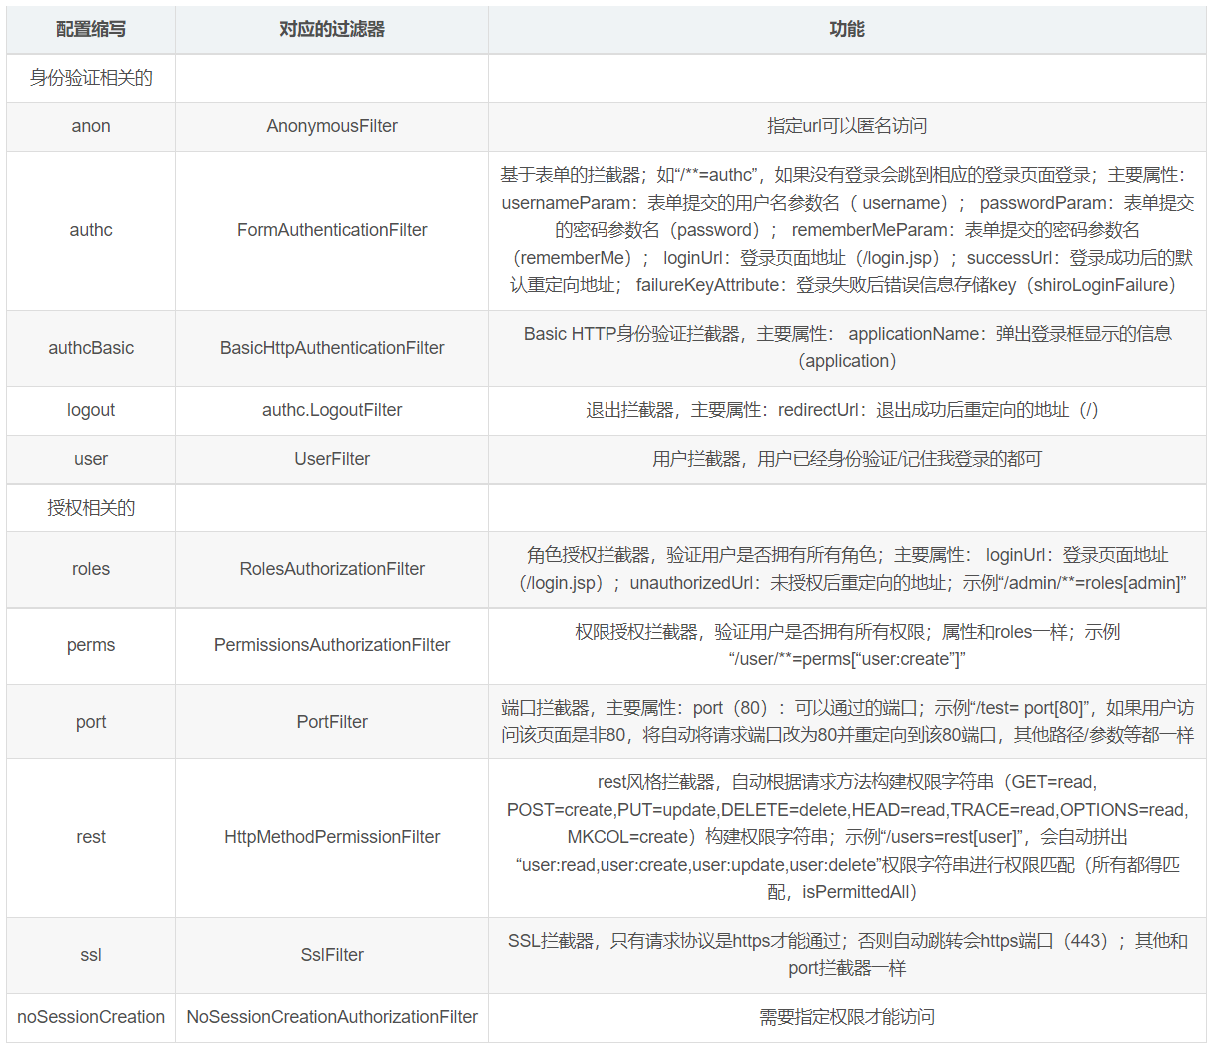The height and width of the screenshot is (1052, 1214).
Task: Click the HttpMethodPermissionFilter cell
Action: [332, 837]
